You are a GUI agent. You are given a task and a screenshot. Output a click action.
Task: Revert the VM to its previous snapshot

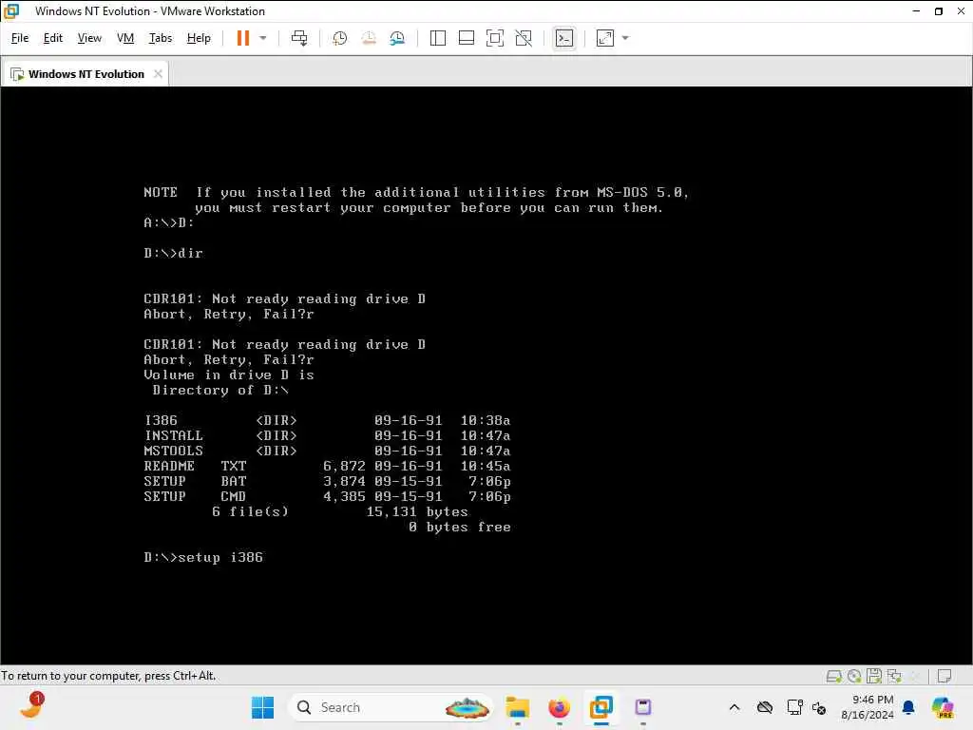[369, 38]
